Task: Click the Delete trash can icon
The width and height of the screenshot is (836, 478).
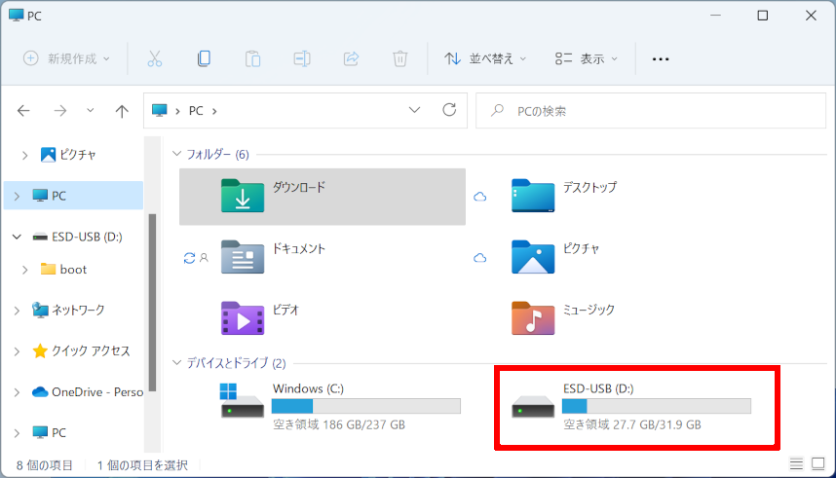Action: pyautogui.click(x=399, y=58)
